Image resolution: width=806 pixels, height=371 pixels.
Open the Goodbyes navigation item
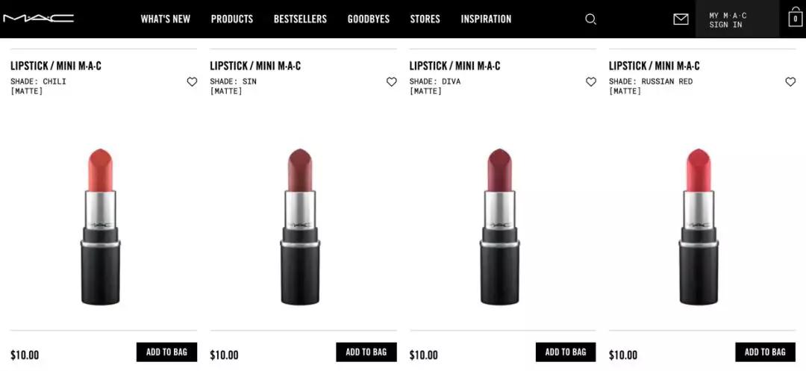click(369, 19)
